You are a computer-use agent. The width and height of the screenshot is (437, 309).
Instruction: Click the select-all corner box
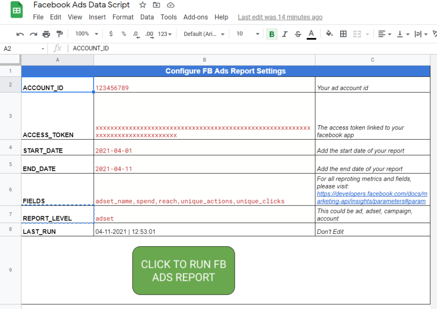pyautogui.click(x=10, y=60)
